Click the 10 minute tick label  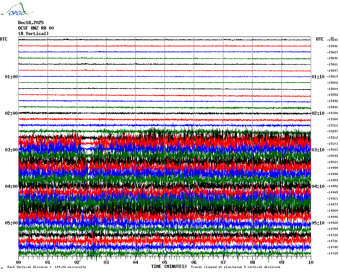click(x=311, y=262)
